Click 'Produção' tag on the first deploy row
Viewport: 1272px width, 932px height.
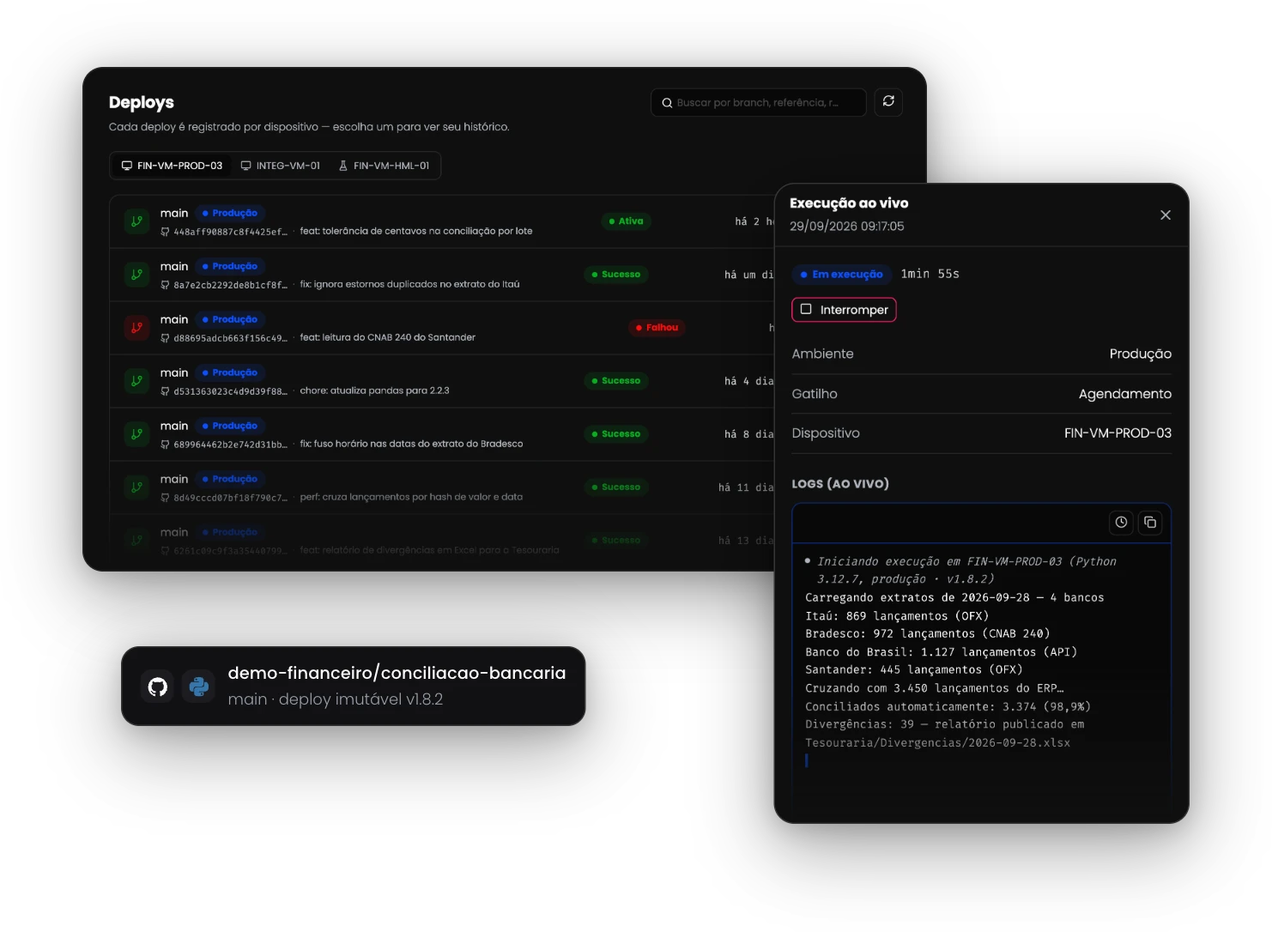[x=230, y=213]
